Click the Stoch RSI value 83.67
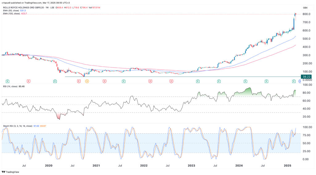The width and height of the screenshot is (316, 175). (x=43, y=126)
